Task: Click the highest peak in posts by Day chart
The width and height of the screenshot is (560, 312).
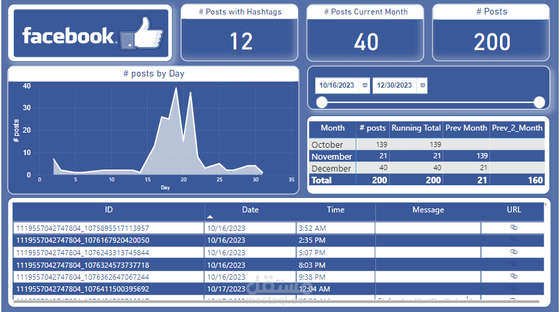Action: pyautogui.click(x=176, y=89)
